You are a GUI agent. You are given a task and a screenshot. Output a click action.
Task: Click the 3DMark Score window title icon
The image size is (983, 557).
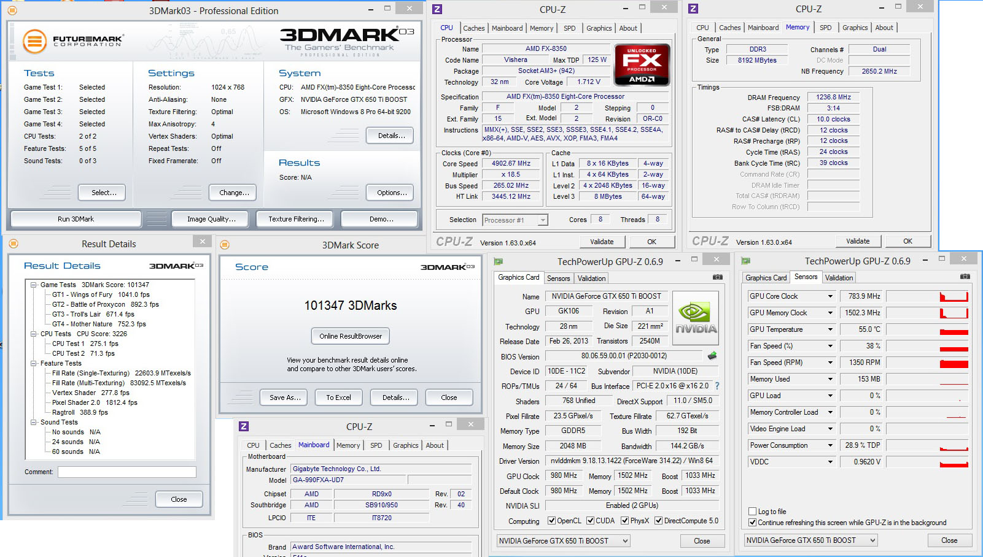click(225, 245)
